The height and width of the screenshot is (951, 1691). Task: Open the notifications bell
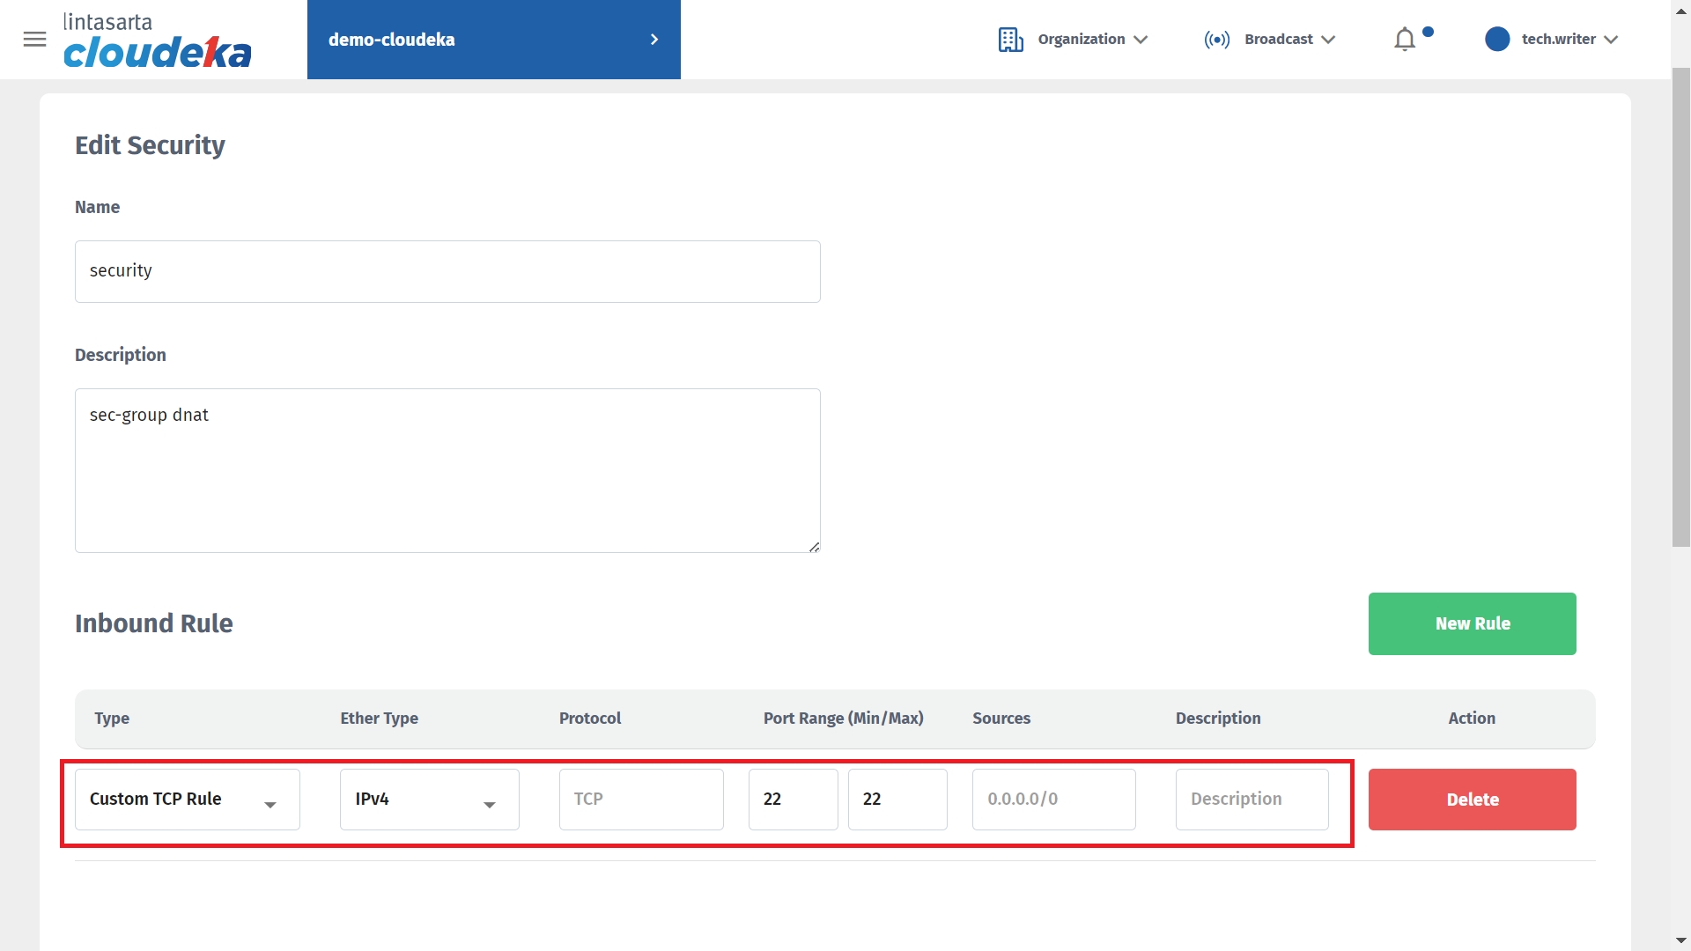click(x=1405, y=40)
